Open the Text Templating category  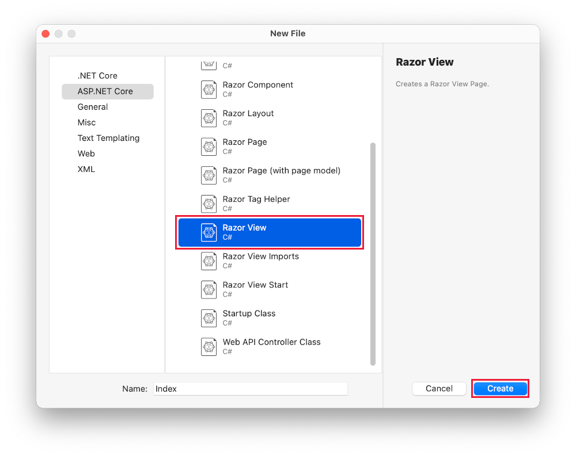[108, 138]
